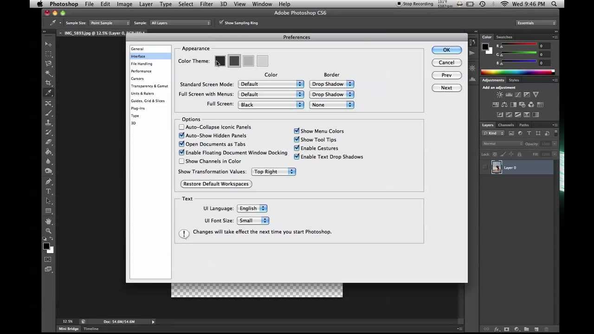This screenshot has height=334, width=594.
Task: Open Show Transformation Values dropdown
Action: pyautogui.click(x=273, y=172)
